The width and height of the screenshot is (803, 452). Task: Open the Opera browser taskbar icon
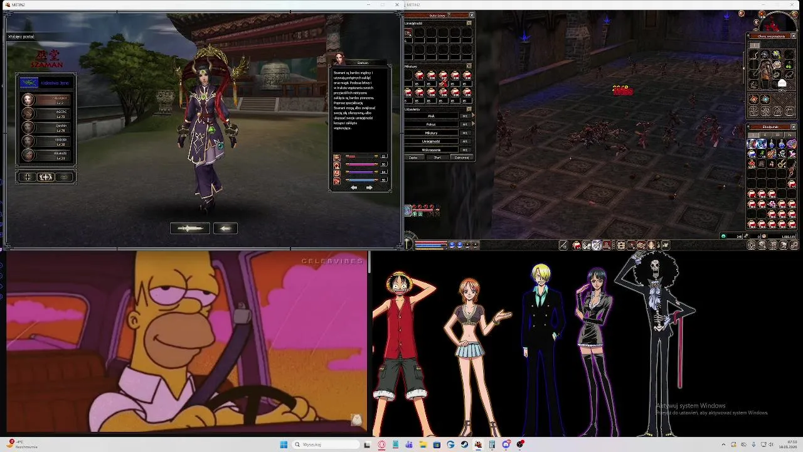381,444
